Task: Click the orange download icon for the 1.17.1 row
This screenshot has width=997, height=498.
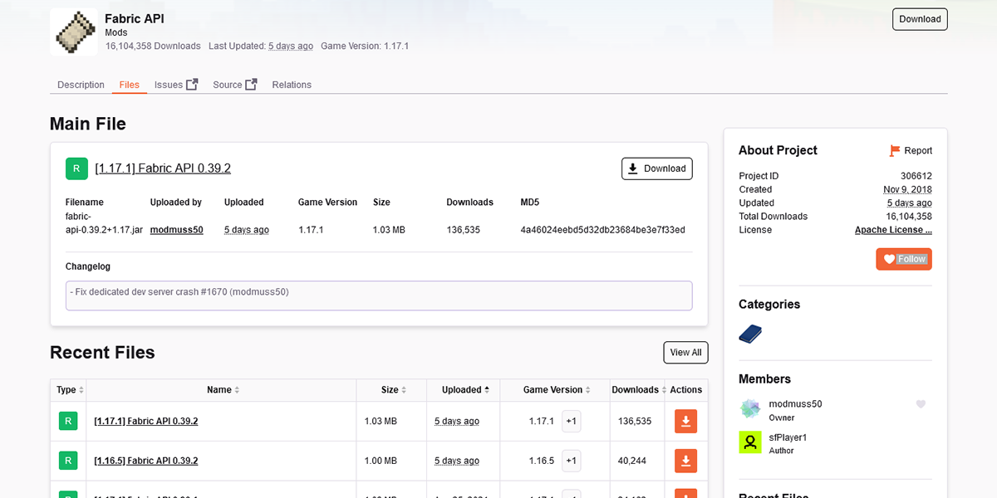Action: coord(685,422)
